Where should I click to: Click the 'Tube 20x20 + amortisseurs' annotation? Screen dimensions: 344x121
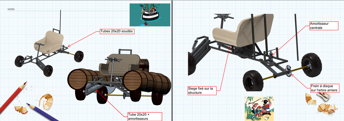pyautogui.click(x=144, y=117)
